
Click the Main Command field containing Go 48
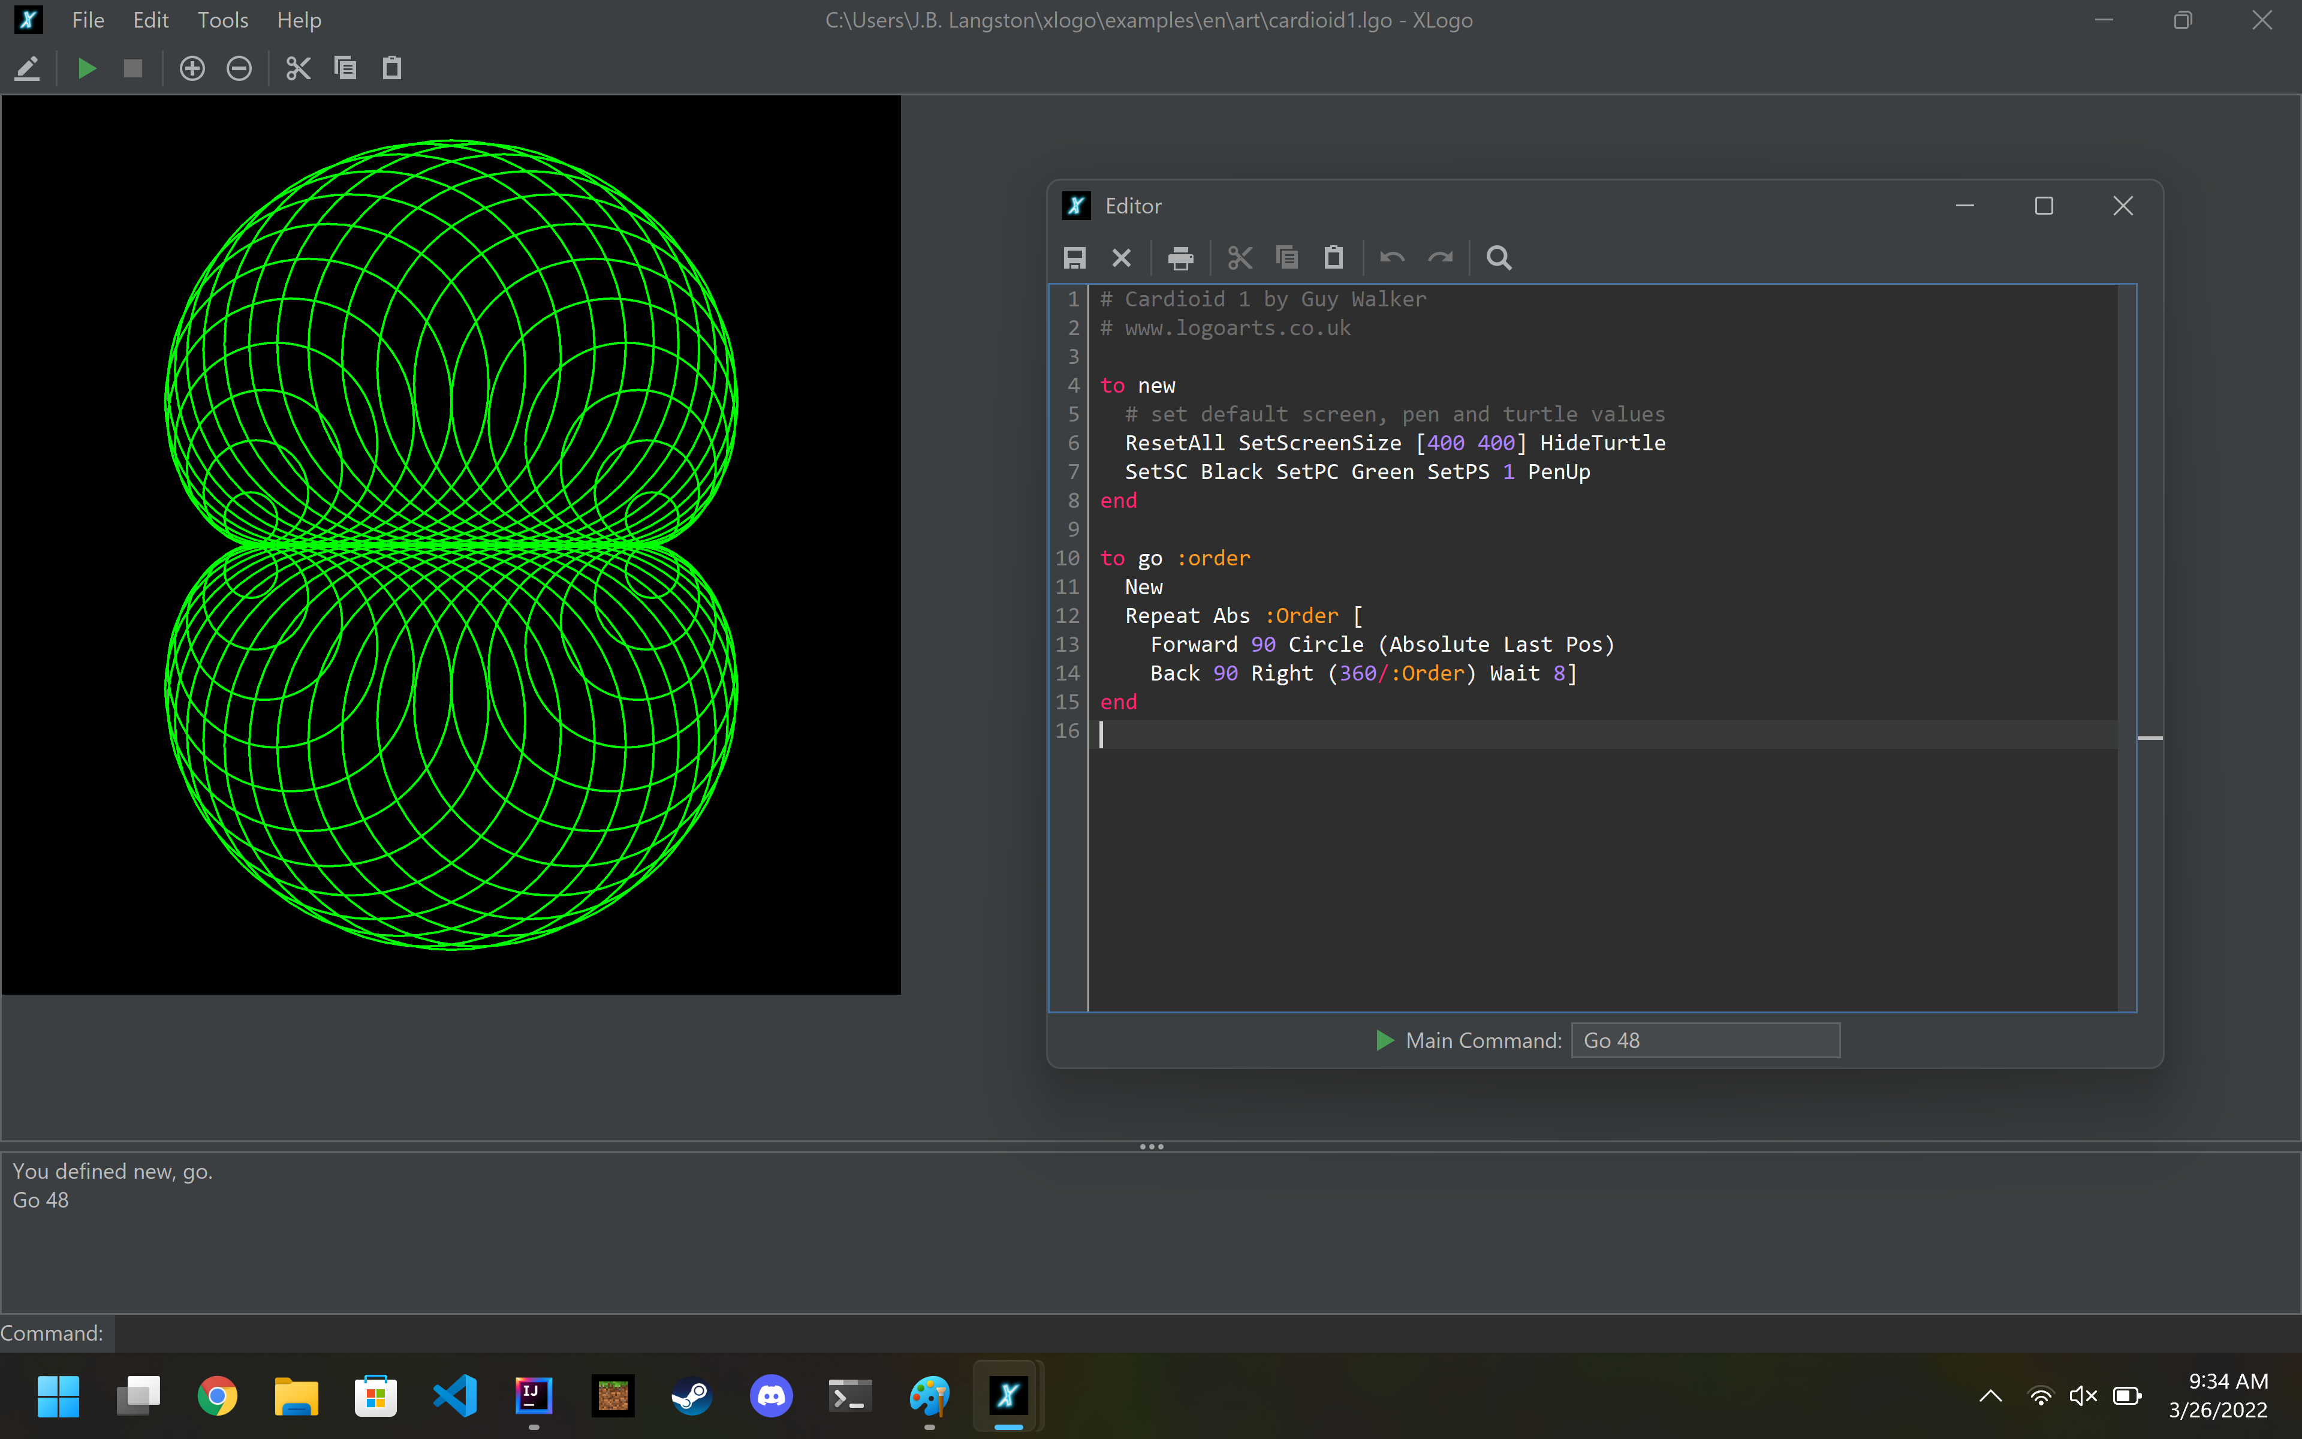pos(1705,1040)
